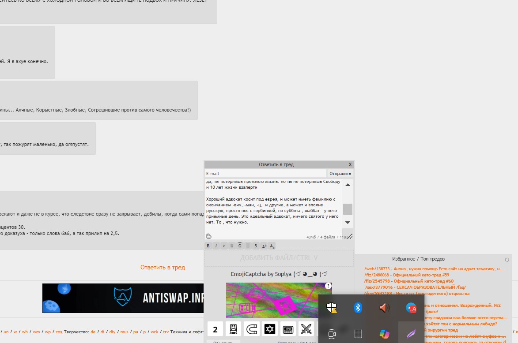
Task: Select the number 2 captcha tile
Action: coord(216,329)
